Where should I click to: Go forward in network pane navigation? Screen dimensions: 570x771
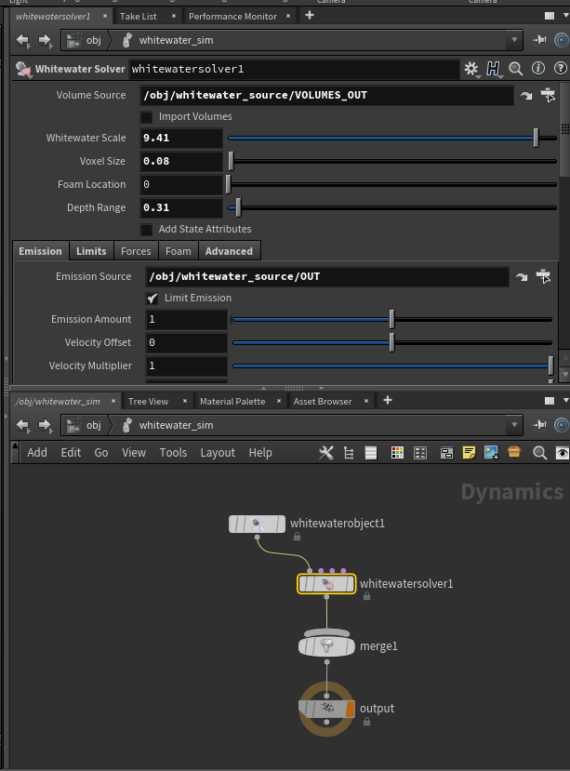pos(45,425)
